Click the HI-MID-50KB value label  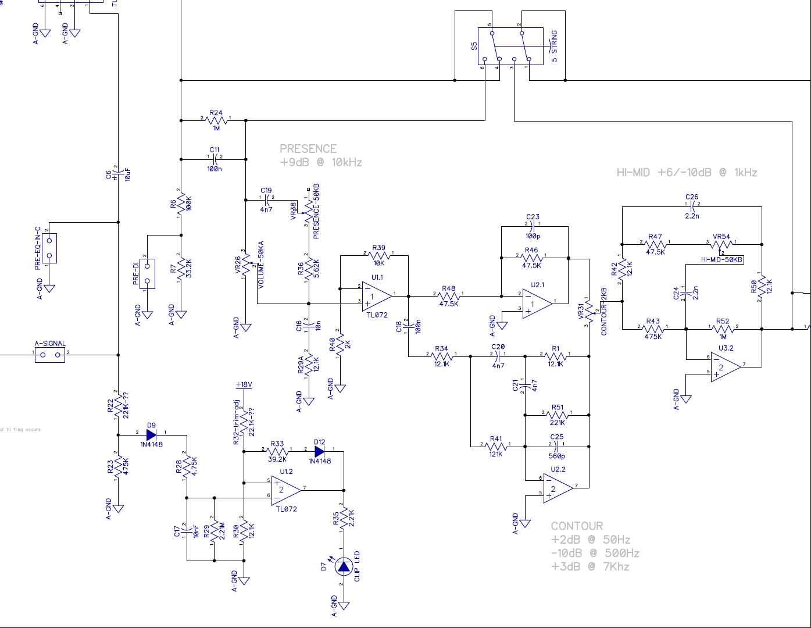point(721,260)
